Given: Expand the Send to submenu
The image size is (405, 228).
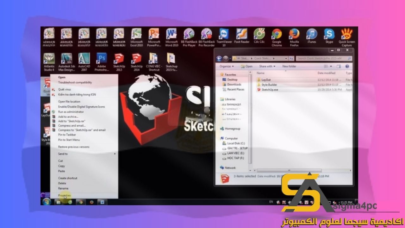Looking at the screenshot, I should click(x=84, y=154).
